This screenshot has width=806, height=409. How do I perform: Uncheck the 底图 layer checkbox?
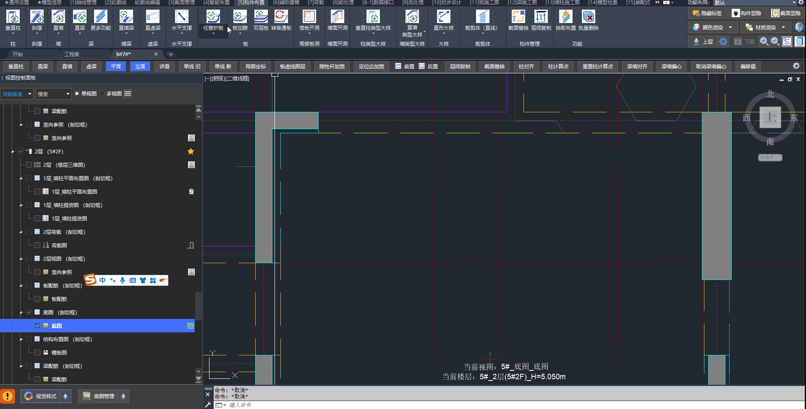pyautogui.click(x=37, y=326)
